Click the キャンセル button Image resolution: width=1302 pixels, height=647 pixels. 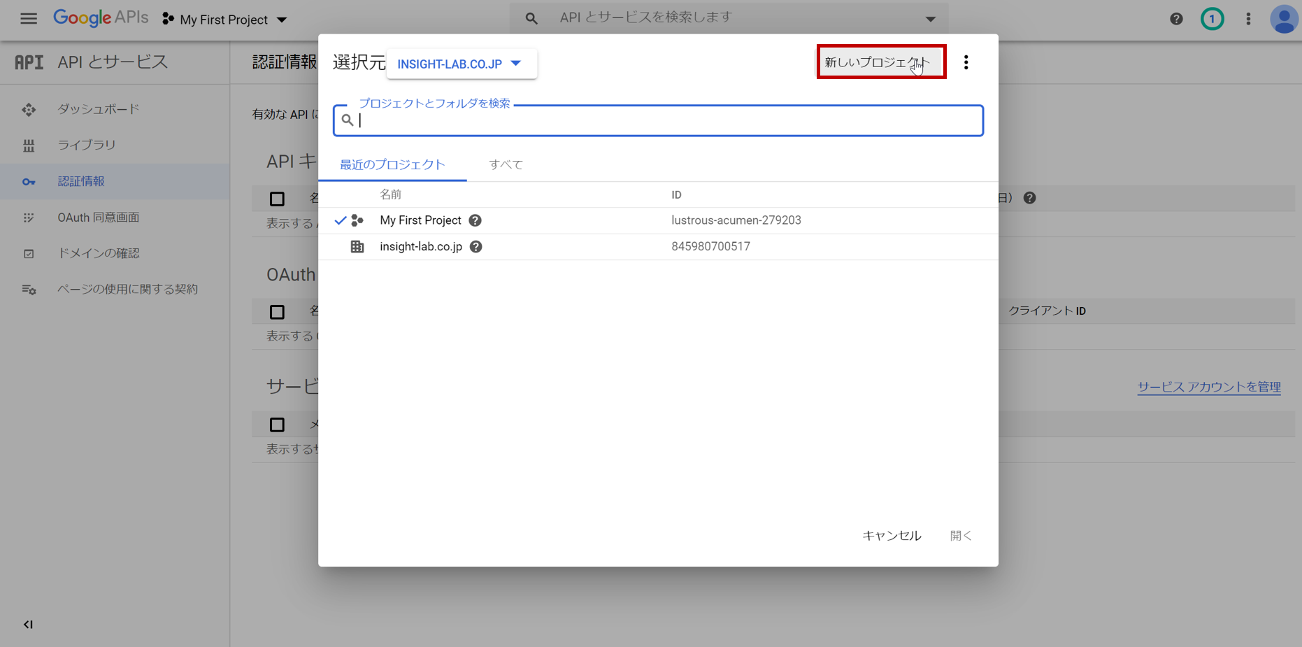click(x=892, y=536)
